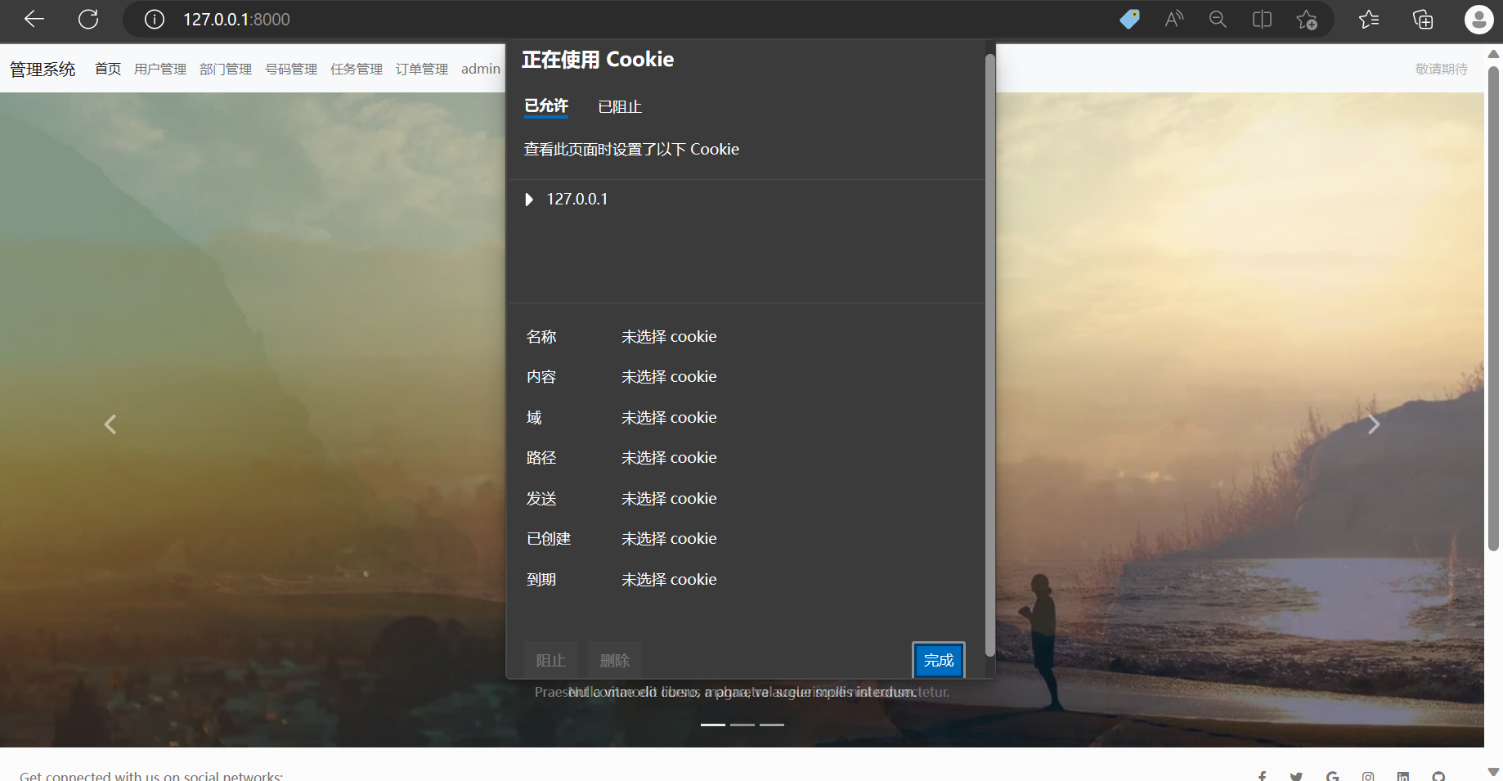The width and height of the screenshot is (1503, 781).
Task: Open the Collections icon
Action: 1423,19
